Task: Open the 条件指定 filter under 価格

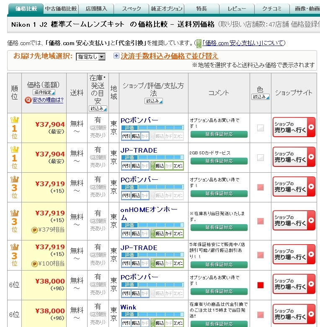Action: tap(44, 92)
